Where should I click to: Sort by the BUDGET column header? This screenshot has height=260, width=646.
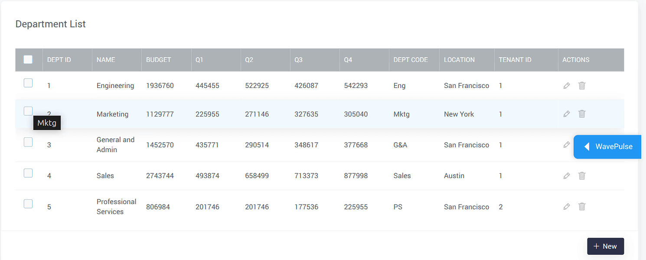click(158, 60)
